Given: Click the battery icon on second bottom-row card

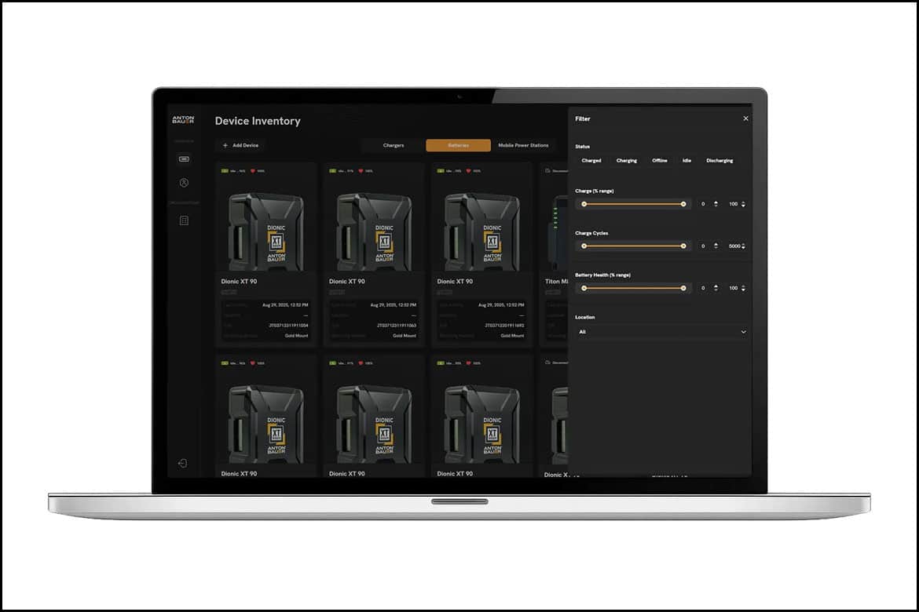Looking at the screenshot, I should pos(333,363).
